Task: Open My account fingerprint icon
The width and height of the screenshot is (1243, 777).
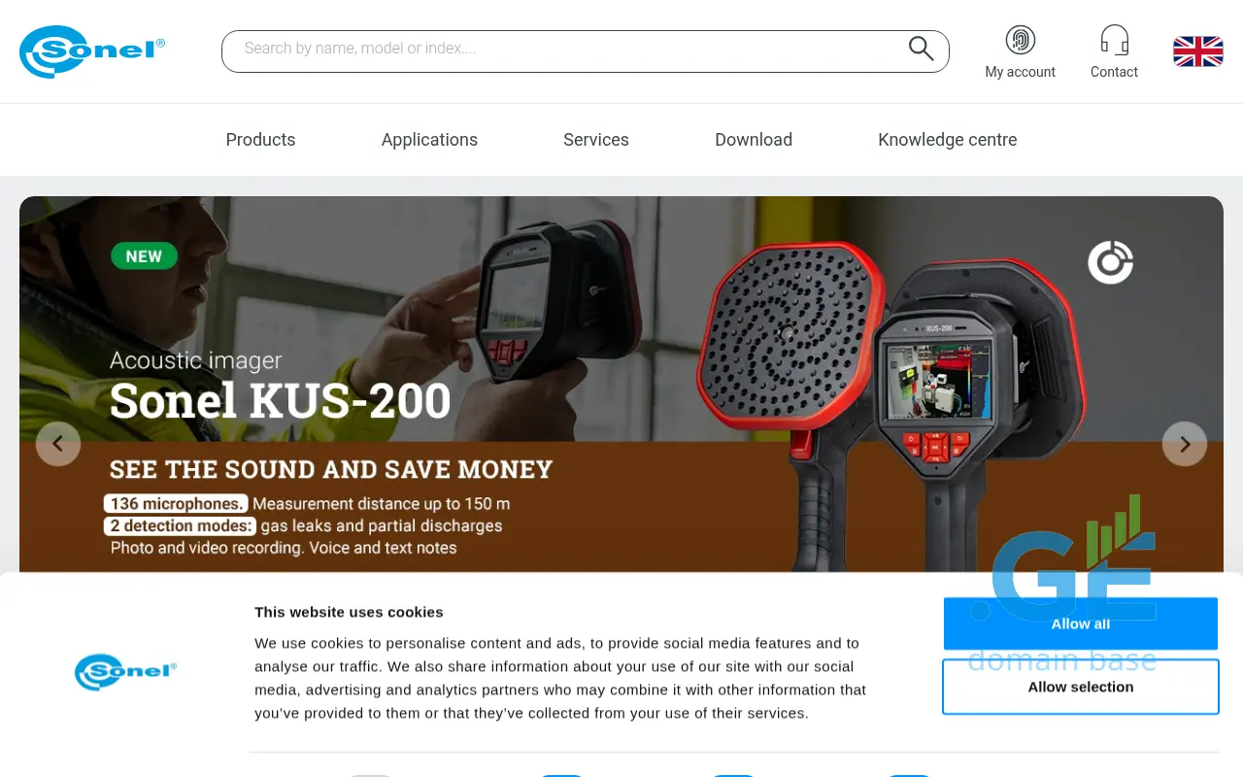Action: coord(1020,40)
